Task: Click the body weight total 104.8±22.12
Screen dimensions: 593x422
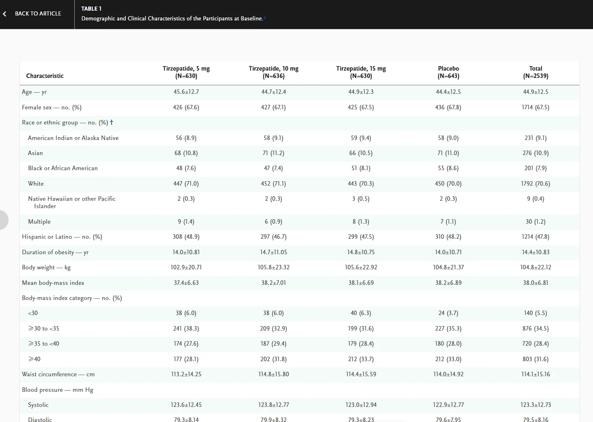Action: [x=536, y=267]
